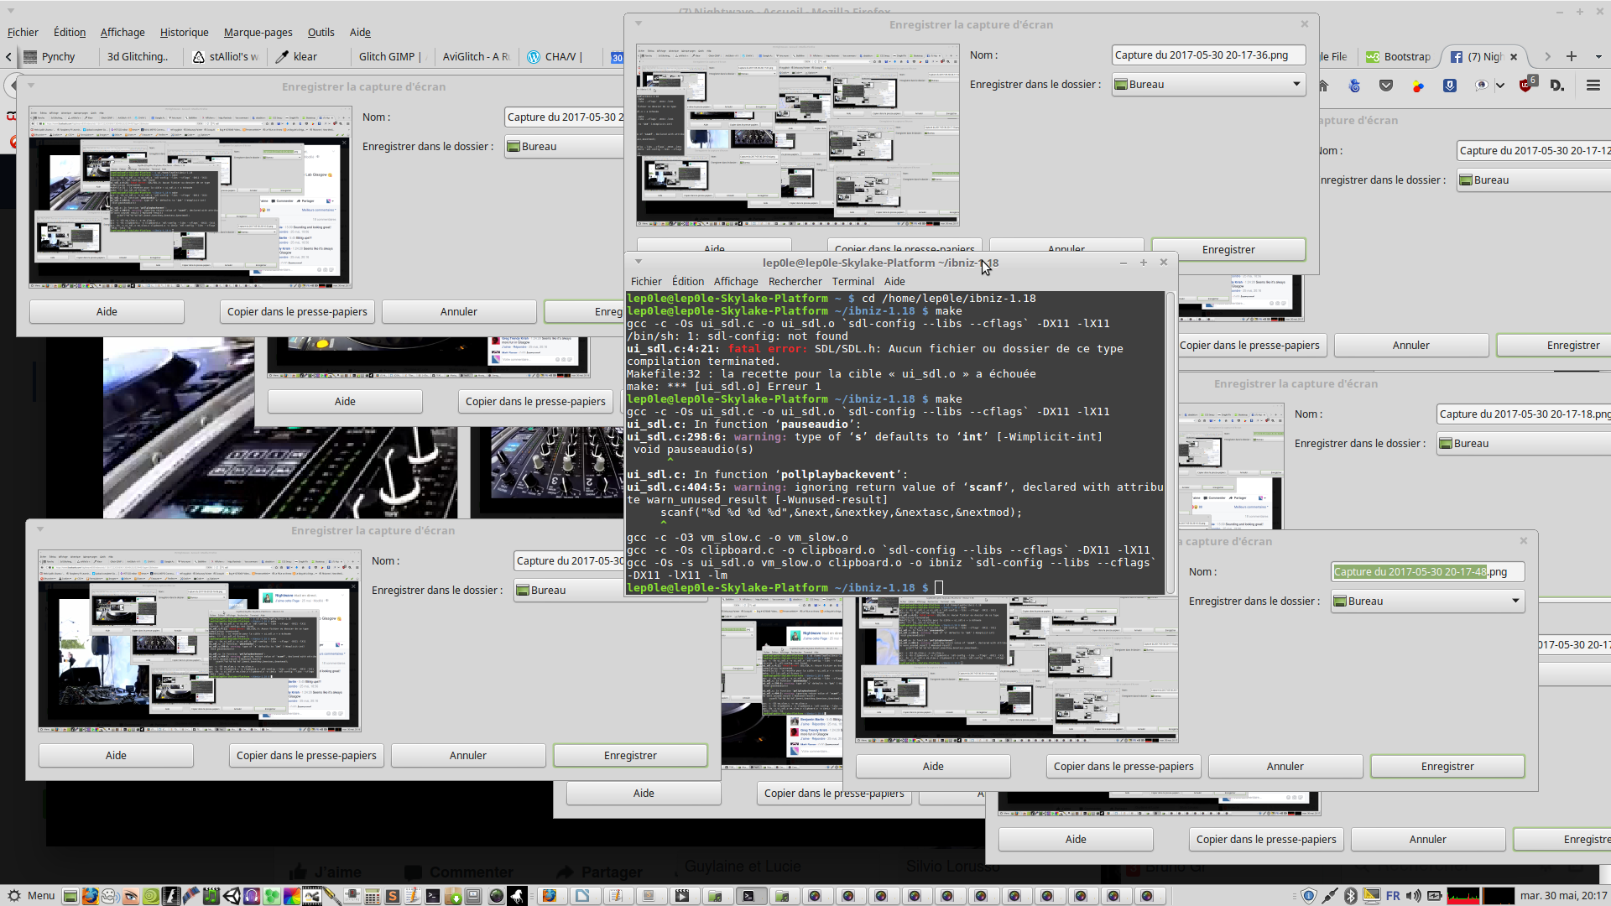Image resolution: width=1611 pixels, height=906 pixels.
Task: Click the filename field Capture du 2017-05-30 20-17-48.png
Action: [1426, 572]
